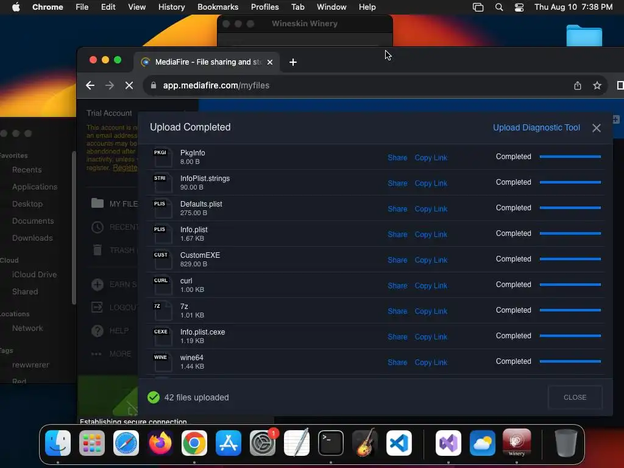The height and width of the screenshot is (468, 624).
Task: Open the File menu
Action: click(x=82, y=7)
